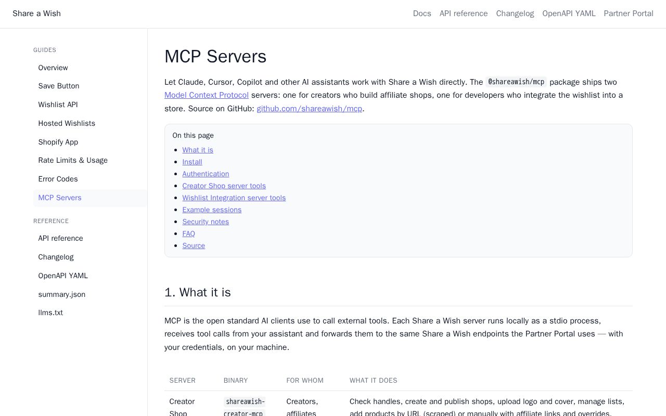Image resolution: width=666 pixels, height=416 pixels.
Task: Click the '1. What it is' heading
Action: pos(198,292)
